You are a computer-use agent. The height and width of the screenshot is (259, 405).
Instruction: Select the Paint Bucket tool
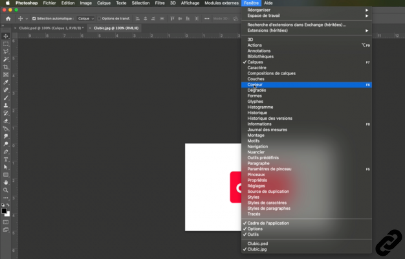tap(6, 128)
